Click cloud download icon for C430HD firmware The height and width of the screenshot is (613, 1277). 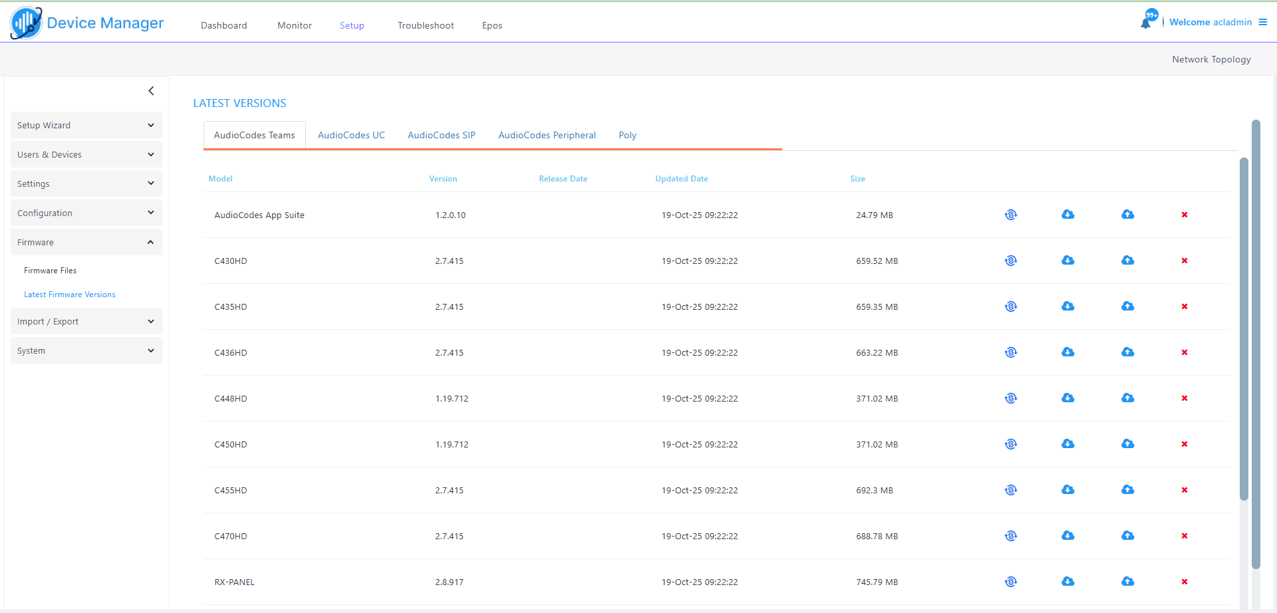[x=1067, y=261]
